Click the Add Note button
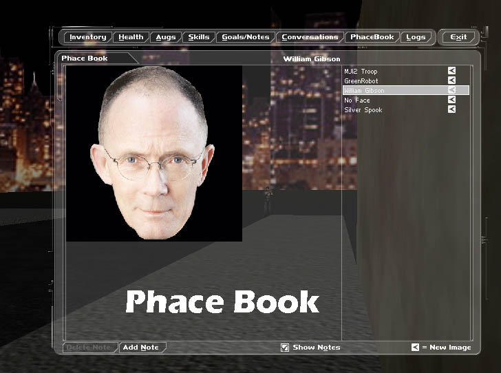 (141, 348)
